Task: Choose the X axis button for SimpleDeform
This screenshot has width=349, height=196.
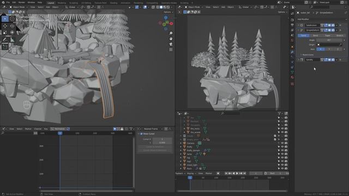Action: 321,50
